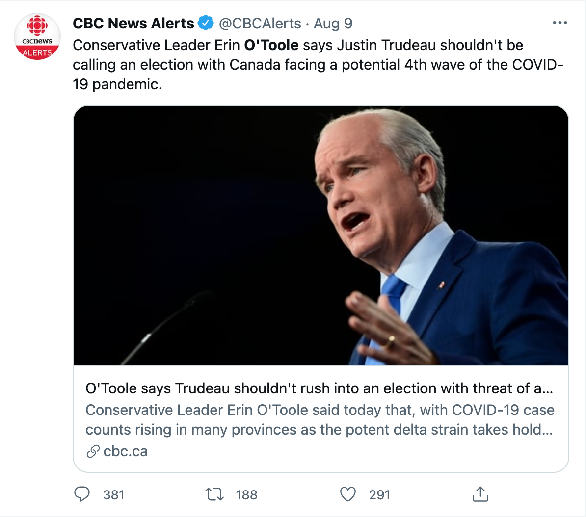Click the retweet arrows icon
586x517 pixels.
coord(214,494)
